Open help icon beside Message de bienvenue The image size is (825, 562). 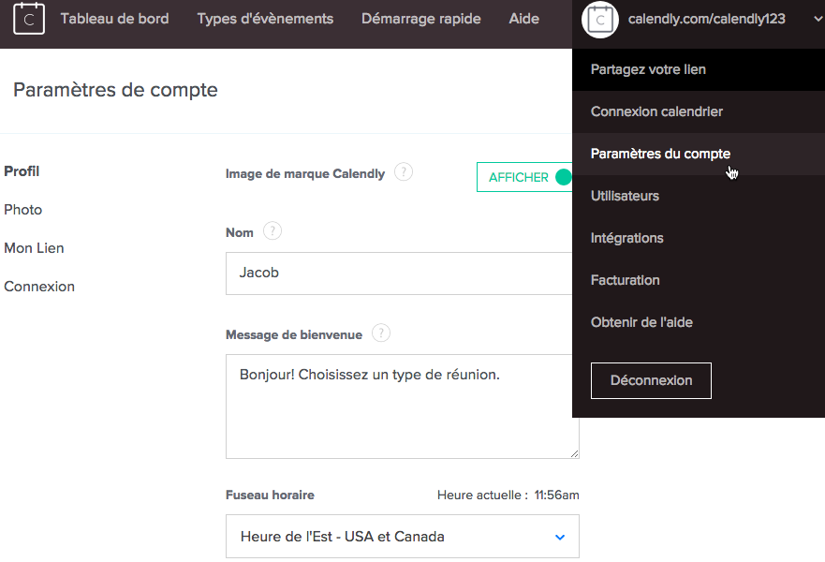coord(381,333)
